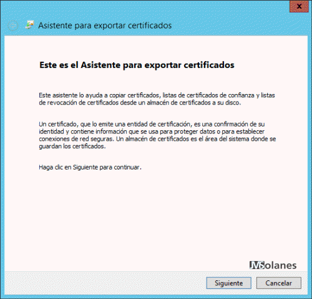The height and width of the screenshot is (299, 312).
Task: Click the bold heading Este es el Asistente
Action: click(x=137, y=65)
